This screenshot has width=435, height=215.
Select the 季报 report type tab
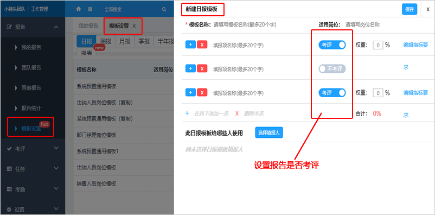point(144,41)
